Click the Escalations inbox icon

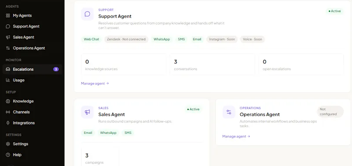click(x=8, y=69)
